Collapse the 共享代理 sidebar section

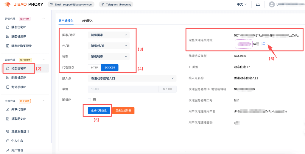43,101
